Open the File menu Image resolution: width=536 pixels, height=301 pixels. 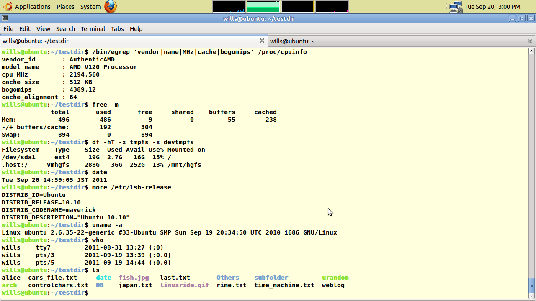click(x=8, y=29)
